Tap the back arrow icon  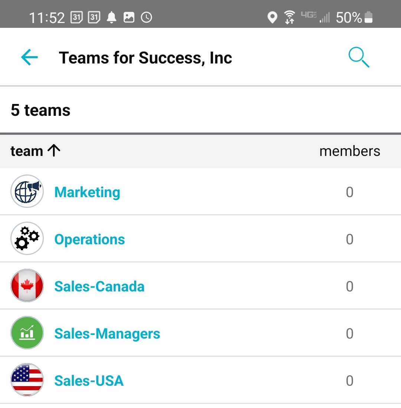(29, 57)
